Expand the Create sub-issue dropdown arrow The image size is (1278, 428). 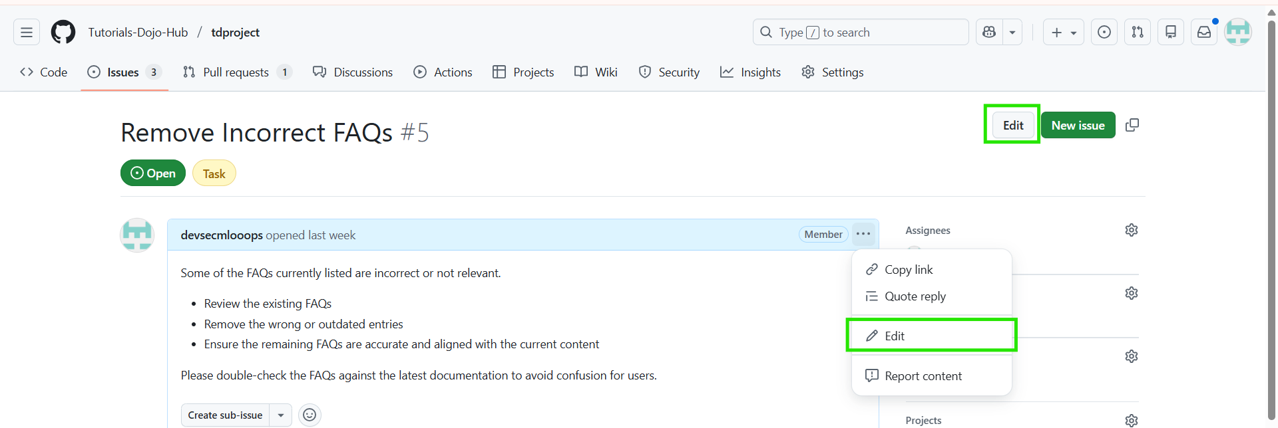coord(281,415)
